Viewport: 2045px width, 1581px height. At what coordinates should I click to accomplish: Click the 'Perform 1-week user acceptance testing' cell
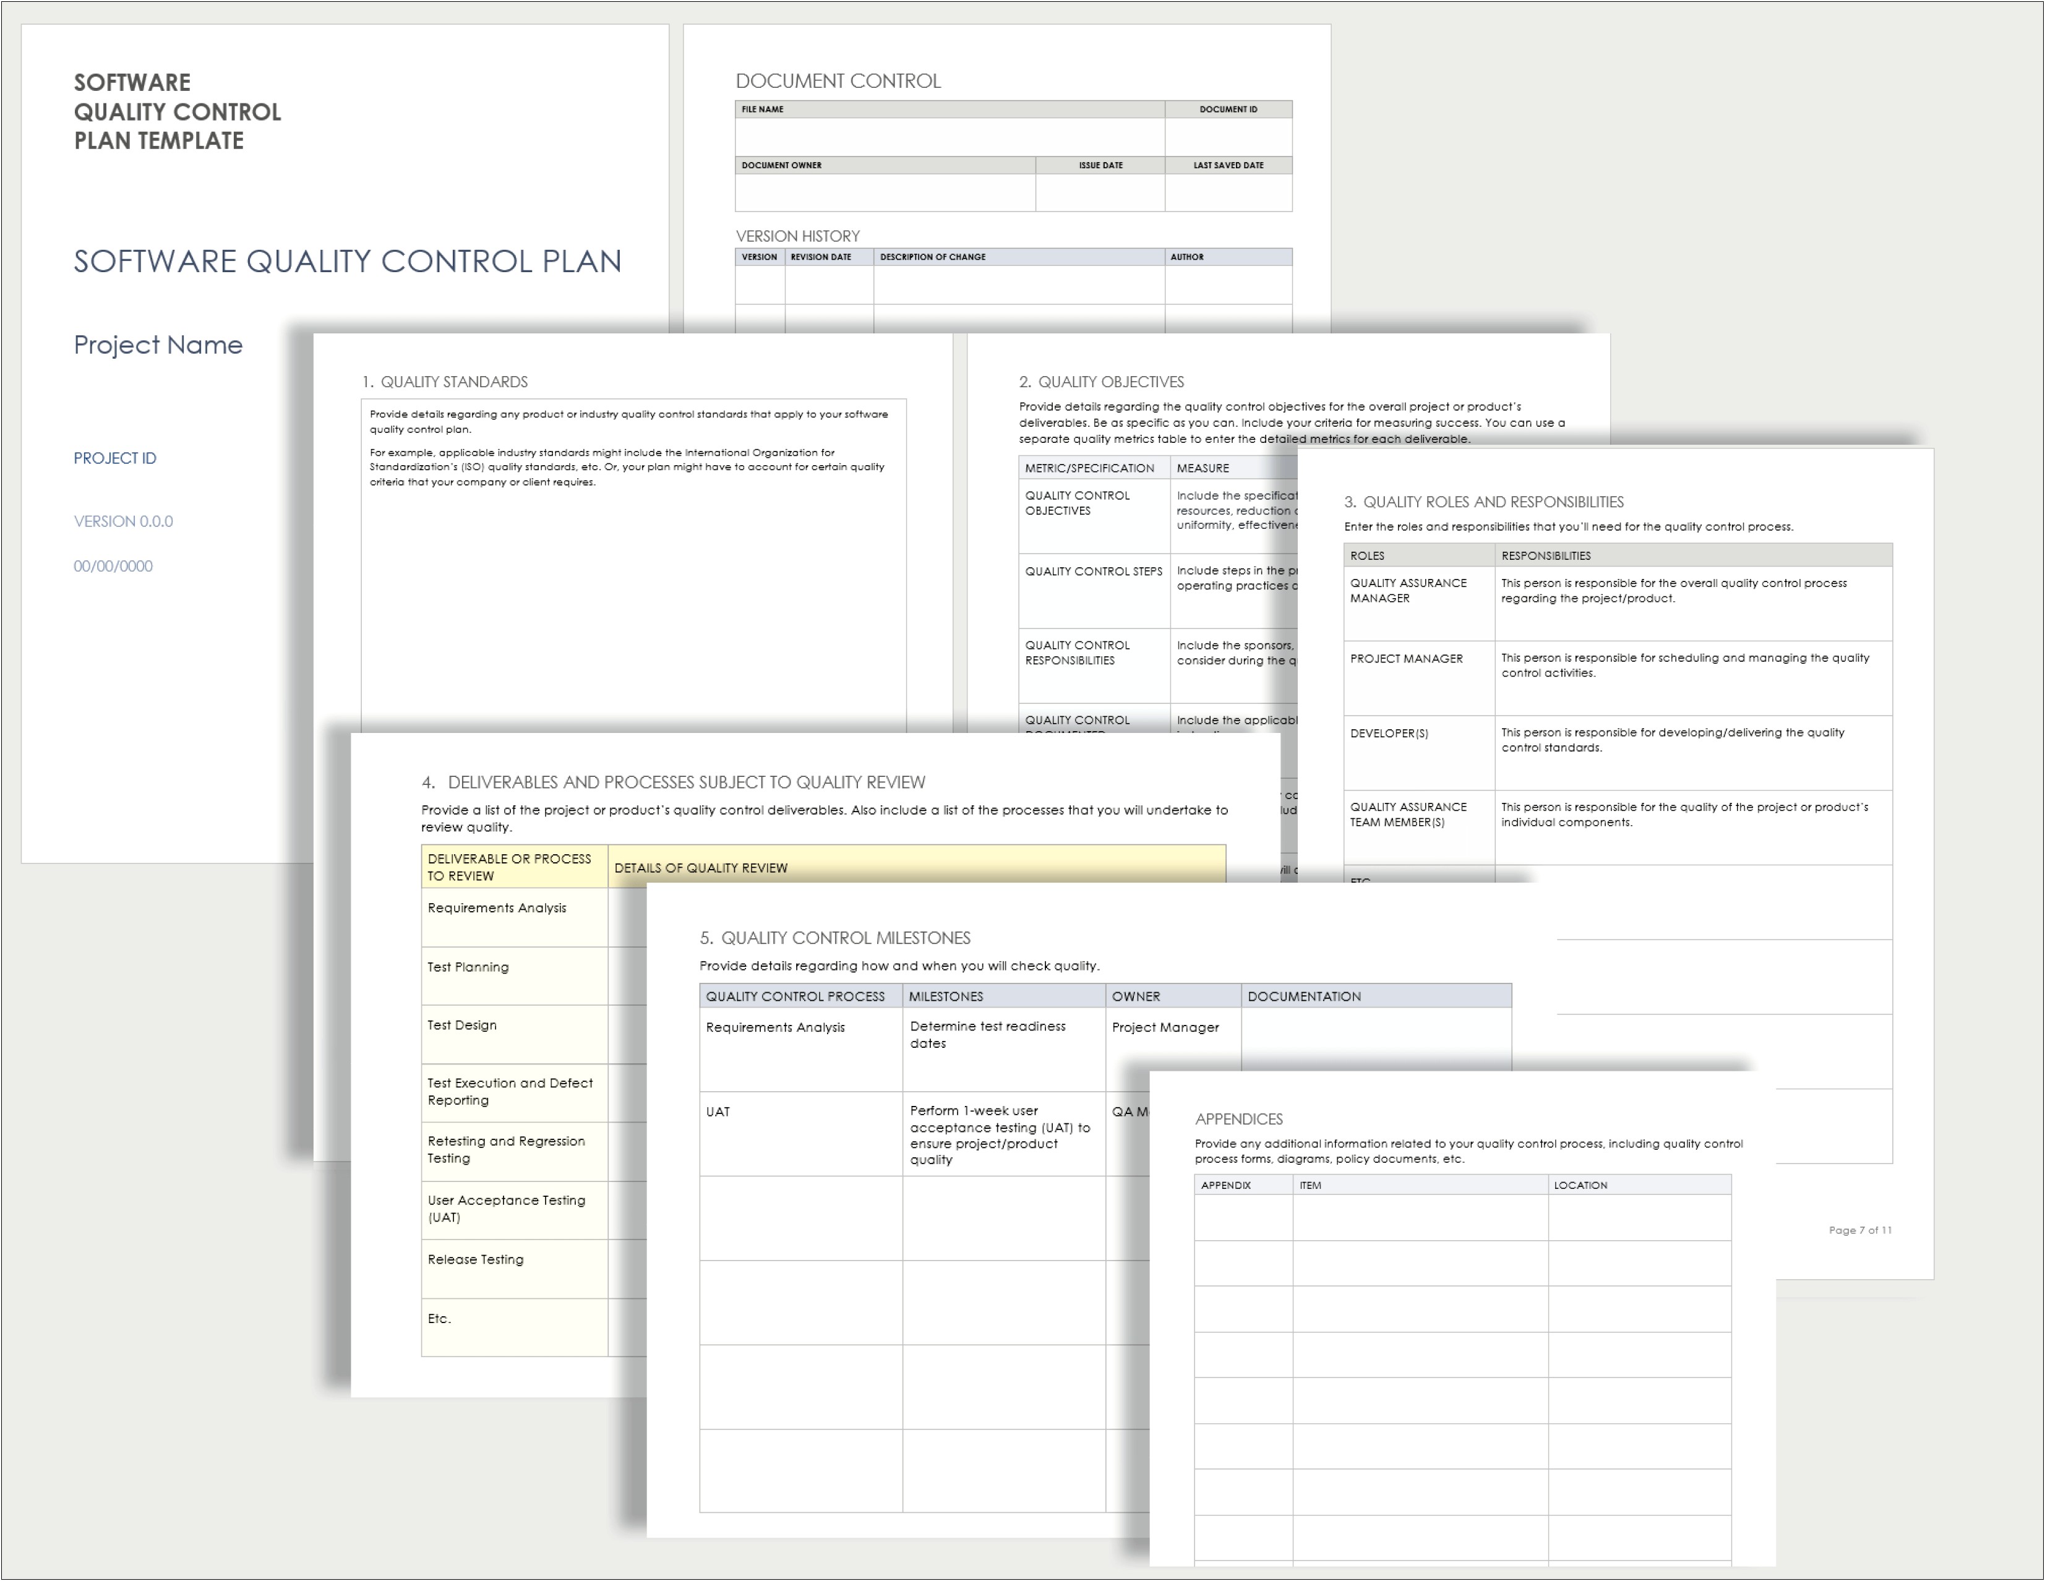(1004, 1134)
